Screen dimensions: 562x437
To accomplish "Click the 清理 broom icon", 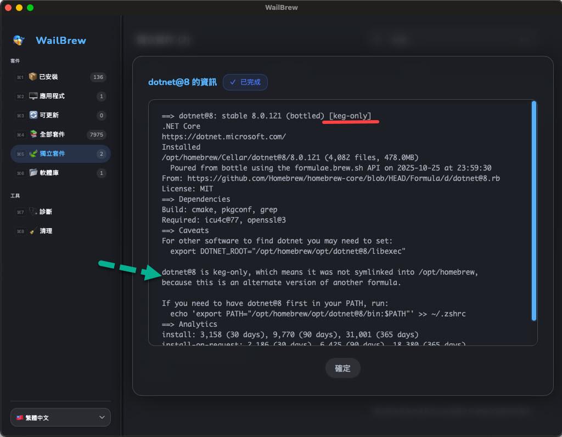I will coord(33,231).
